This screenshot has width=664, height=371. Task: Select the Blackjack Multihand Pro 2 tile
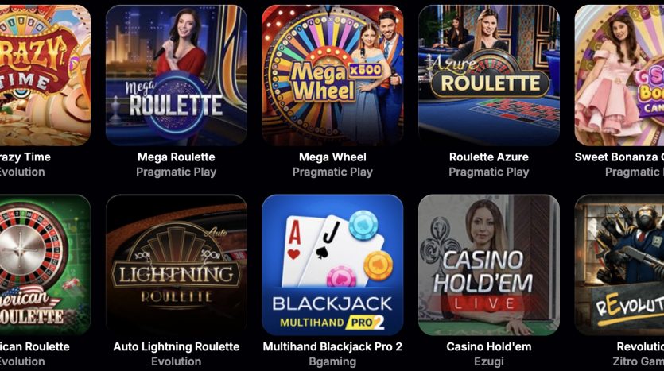tap(332, 265)
